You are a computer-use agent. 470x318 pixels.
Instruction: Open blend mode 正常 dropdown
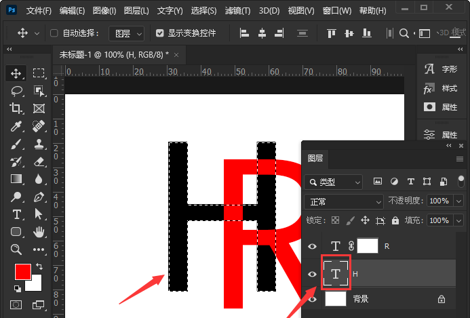click(344, 201)
